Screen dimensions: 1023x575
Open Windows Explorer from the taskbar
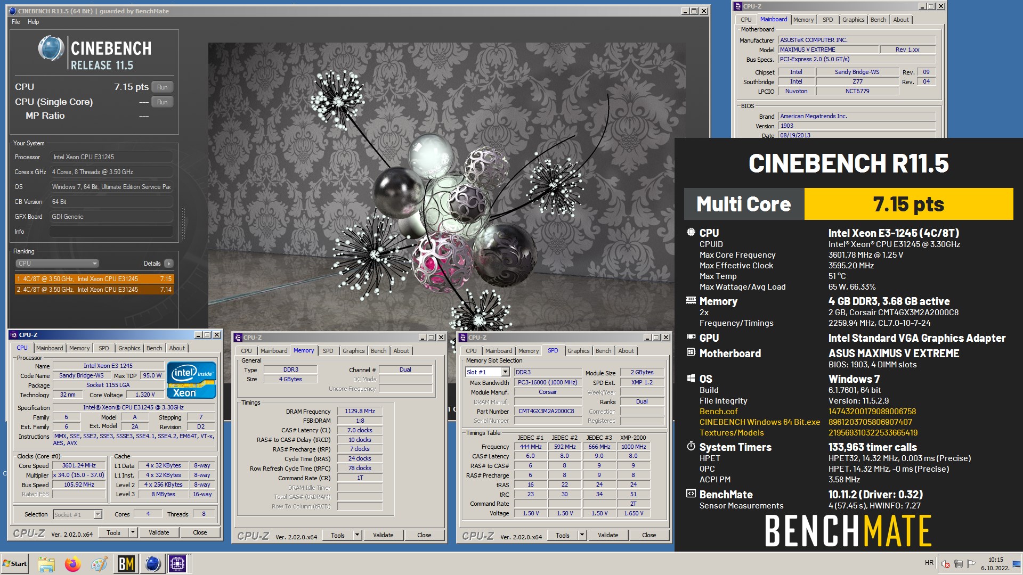[46, 564]
